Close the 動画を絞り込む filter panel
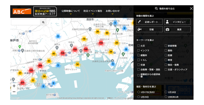 tap(191, 8)
